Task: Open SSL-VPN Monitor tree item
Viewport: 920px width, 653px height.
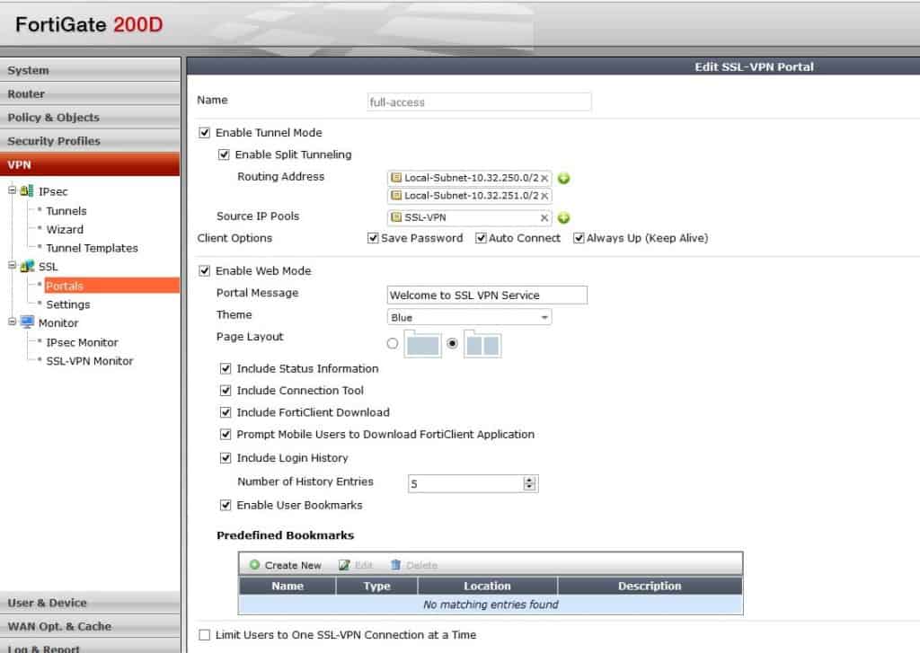Action: 90,361
